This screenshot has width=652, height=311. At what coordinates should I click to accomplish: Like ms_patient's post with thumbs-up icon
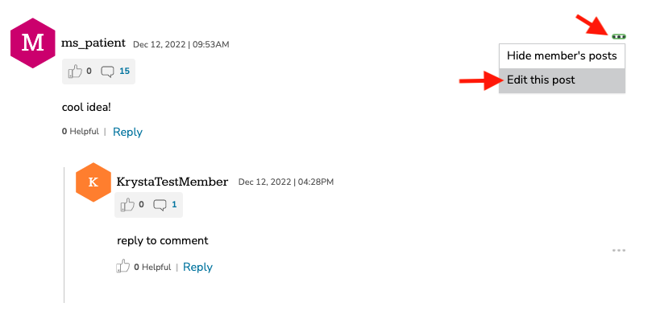[75, 72]
